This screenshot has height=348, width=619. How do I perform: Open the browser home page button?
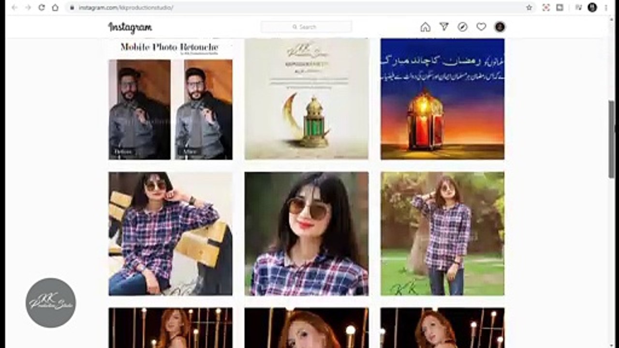pyautogui.click(x=55, y=8)
